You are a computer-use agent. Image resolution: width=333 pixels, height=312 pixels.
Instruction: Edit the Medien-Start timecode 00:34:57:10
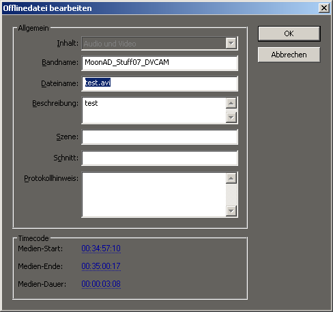click(101, 249)
